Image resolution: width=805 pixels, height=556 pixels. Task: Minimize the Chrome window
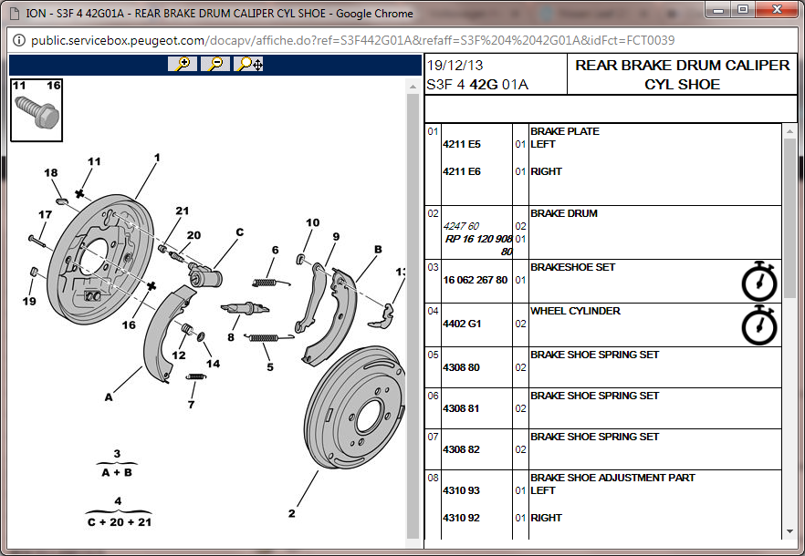tap(719, 9)
